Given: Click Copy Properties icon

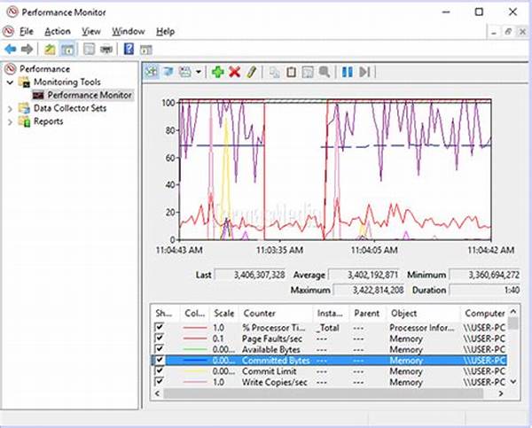Looking at the screenshot, I should pos(274,73).
